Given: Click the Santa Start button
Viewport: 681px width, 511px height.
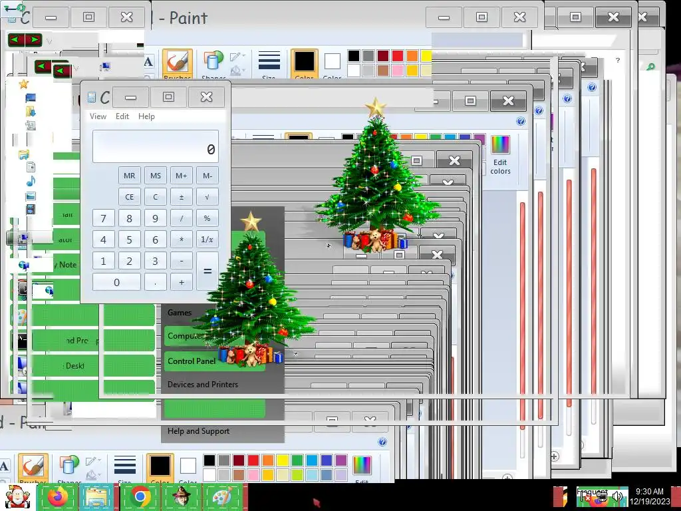Looking at the screenshot, I should click(x=17, y=496).
